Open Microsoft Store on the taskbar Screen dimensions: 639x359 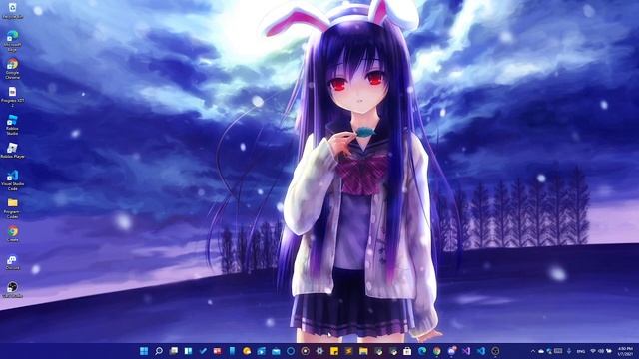pyautogui.click(x=407, y=351)
